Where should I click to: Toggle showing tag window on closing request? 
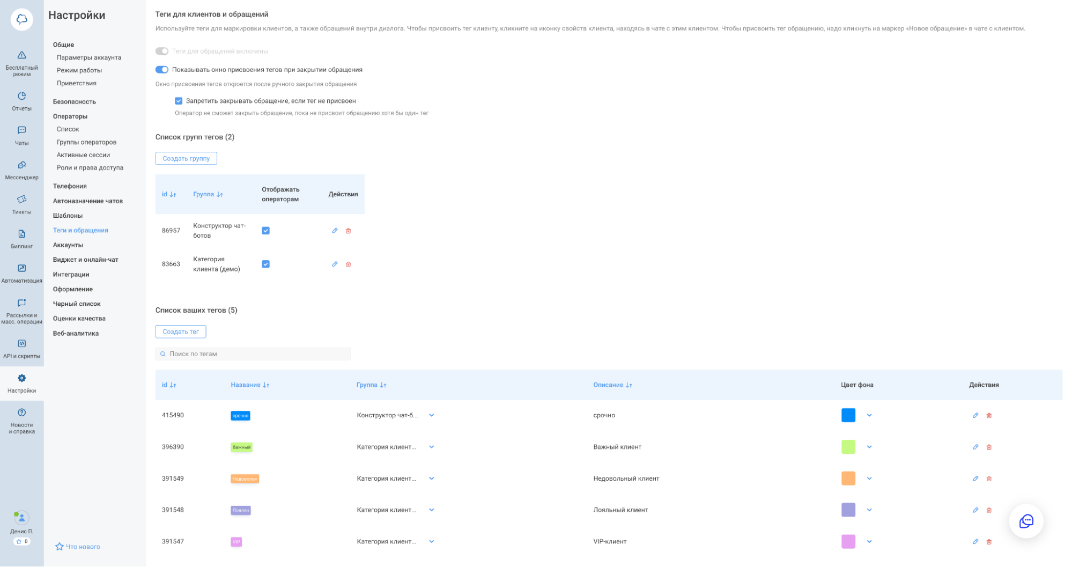pyautogui.click(x=162, y=70)
